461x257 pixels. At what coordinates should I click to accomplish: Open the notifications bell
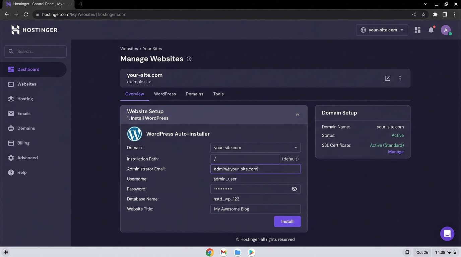click(x=431, y=30)
